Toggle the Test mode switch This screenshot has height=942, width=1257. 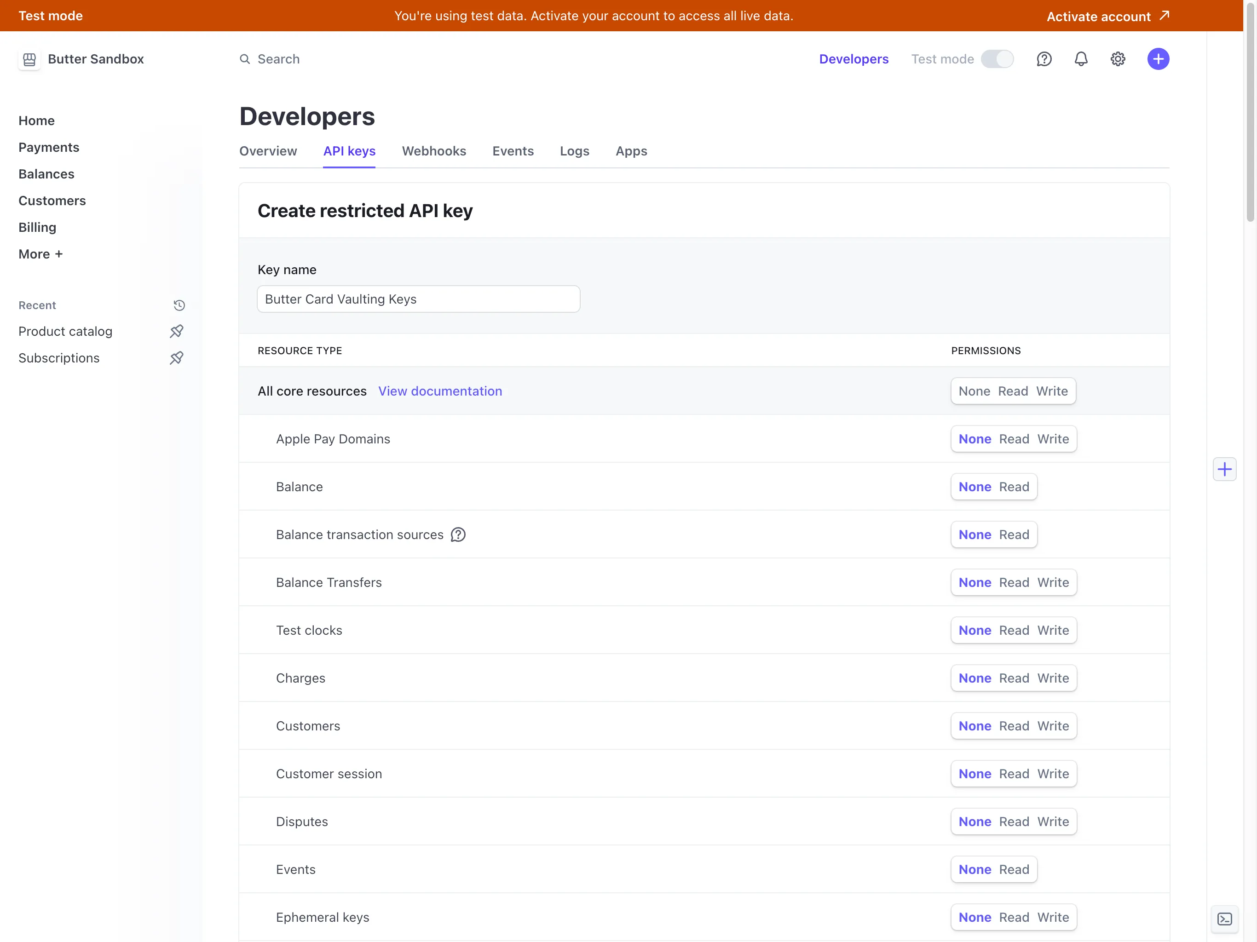998,59
